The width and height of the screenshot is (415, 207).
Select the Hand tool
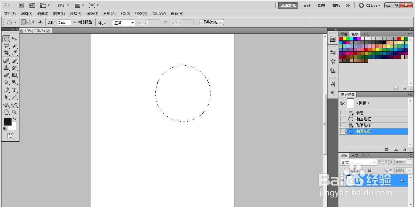6,112
